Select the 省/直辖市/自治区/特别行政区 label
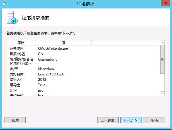 (21, 61)
